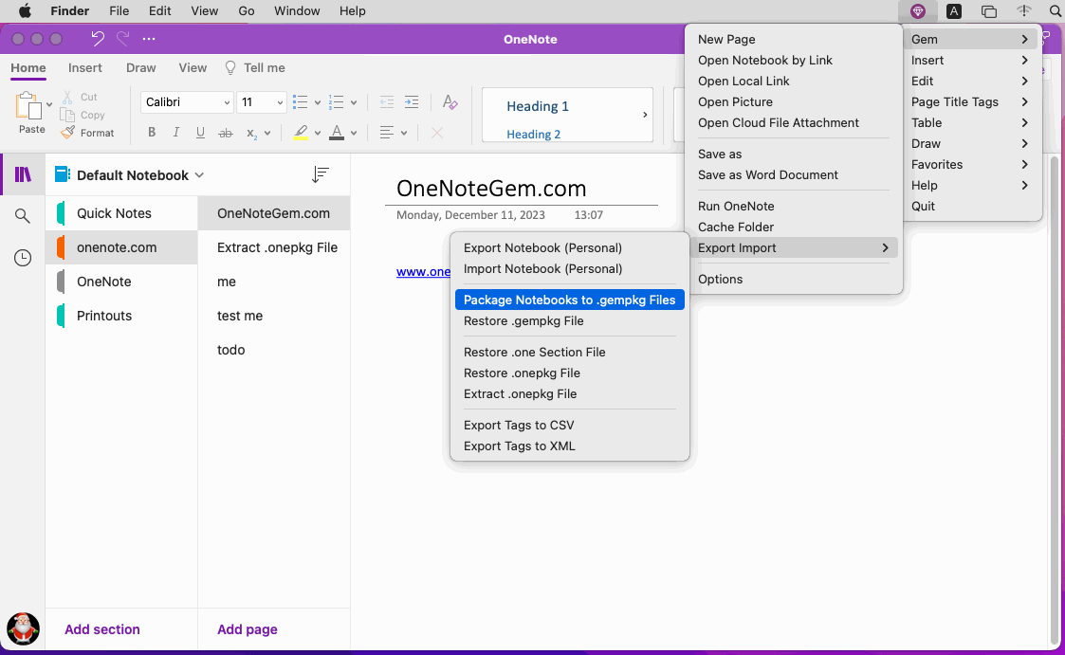Click the Default Notebook book icon
The width and height of the screenshot is (1065, 655).
point(62,174)
